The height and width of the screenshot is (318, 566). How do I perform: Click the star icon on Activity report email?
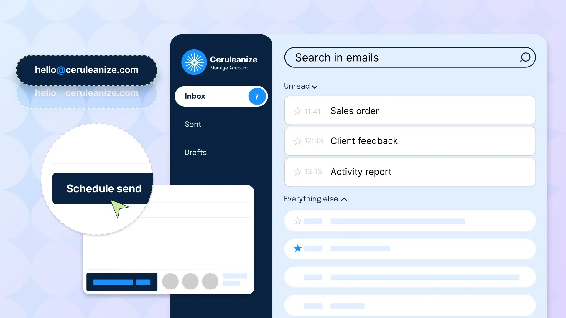coord(297,172)
